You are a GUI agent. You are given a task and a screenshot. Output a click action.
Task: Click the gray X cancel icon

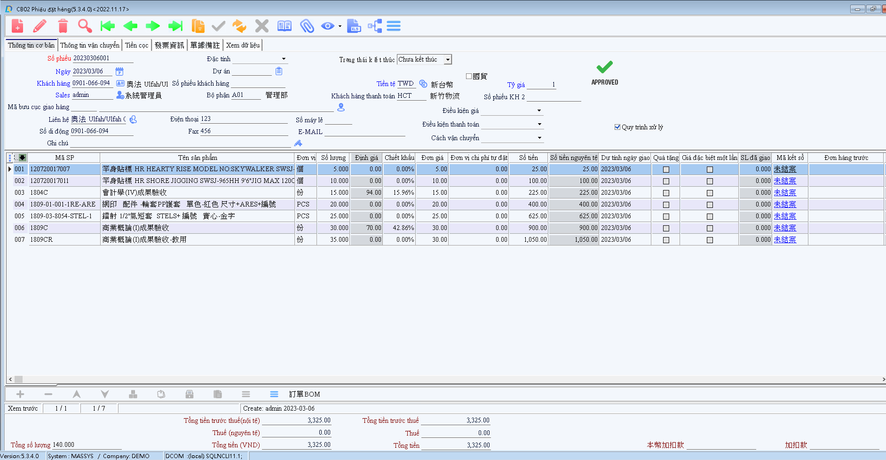click(x=262, y=26)
